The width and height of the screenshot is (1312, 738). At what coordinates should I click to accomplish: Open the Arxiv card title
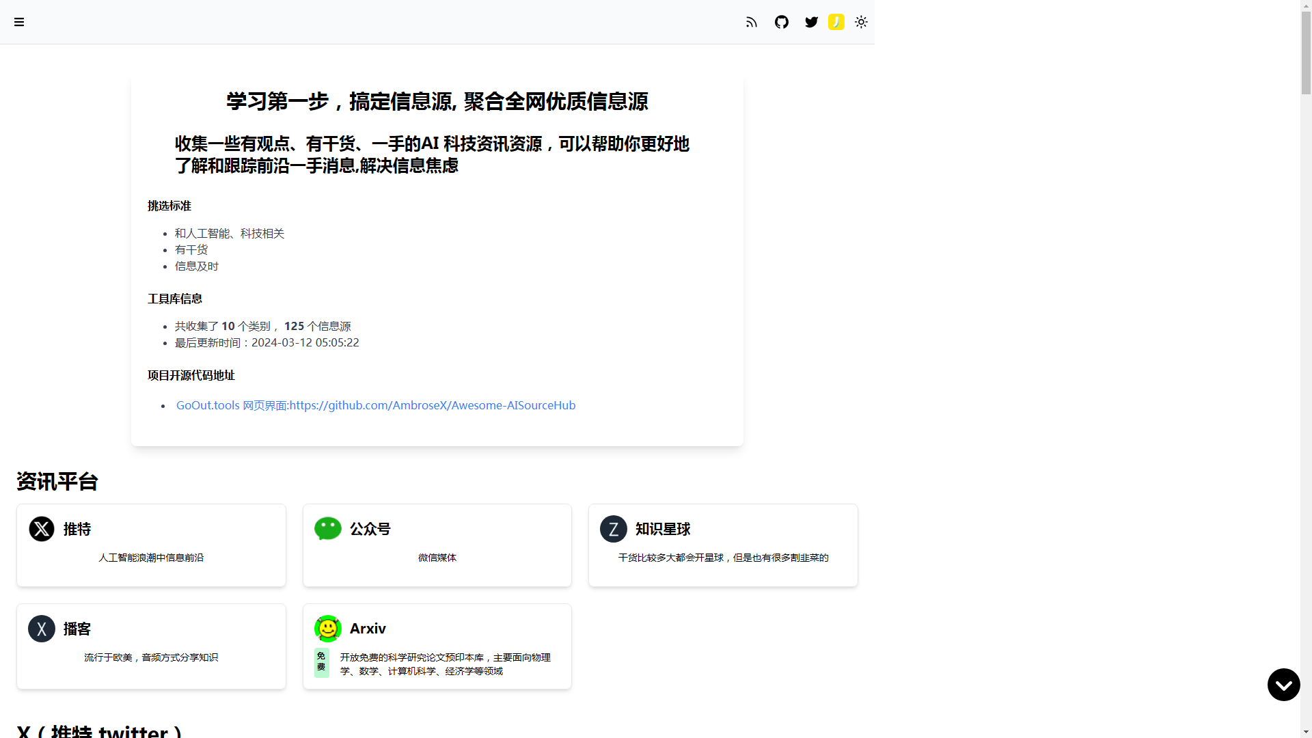(x=368, y=629)
